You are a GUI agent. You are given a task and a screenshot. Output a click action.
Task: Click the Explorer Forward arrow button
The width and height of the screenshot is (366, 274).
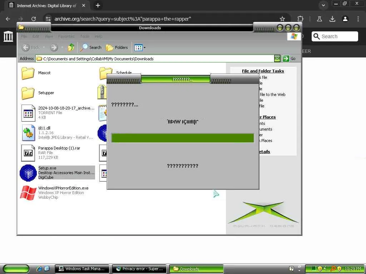click(54, 47)
